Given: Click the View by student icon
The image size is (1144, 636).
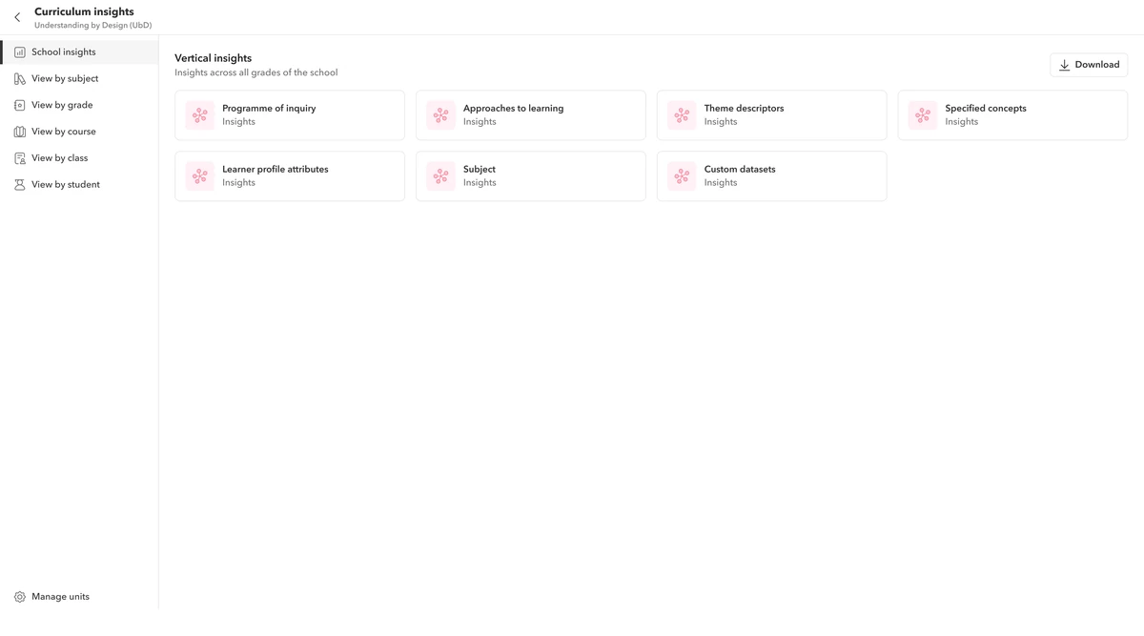Looking at the screenshot, I should click(20, 185).
